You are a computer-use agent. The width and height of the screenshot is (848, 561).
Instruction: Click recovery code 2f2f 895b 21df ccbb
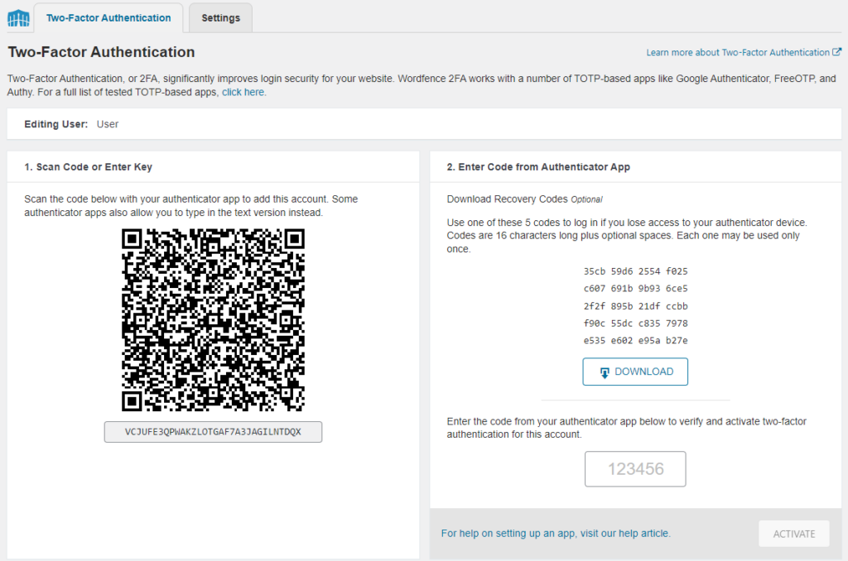tap(635, 306)
